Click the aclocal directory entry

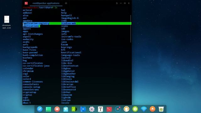pyautogui.click(x=27, y=10)
